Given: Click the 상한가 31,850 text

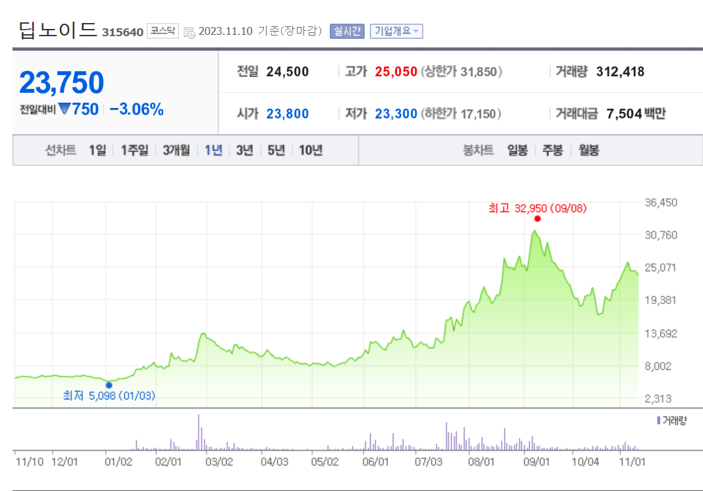Looking at the screenshot, I should point(461,72).
